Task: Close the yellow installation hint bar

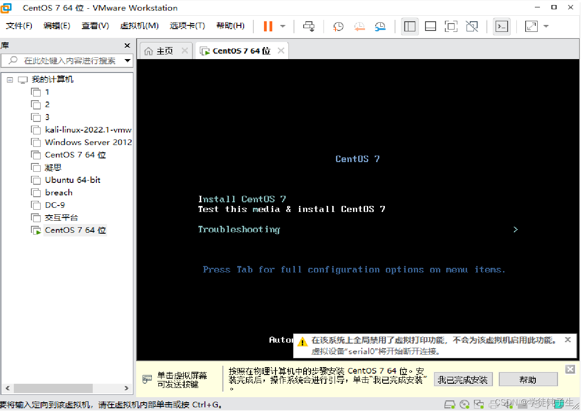Action: [570, 369]
